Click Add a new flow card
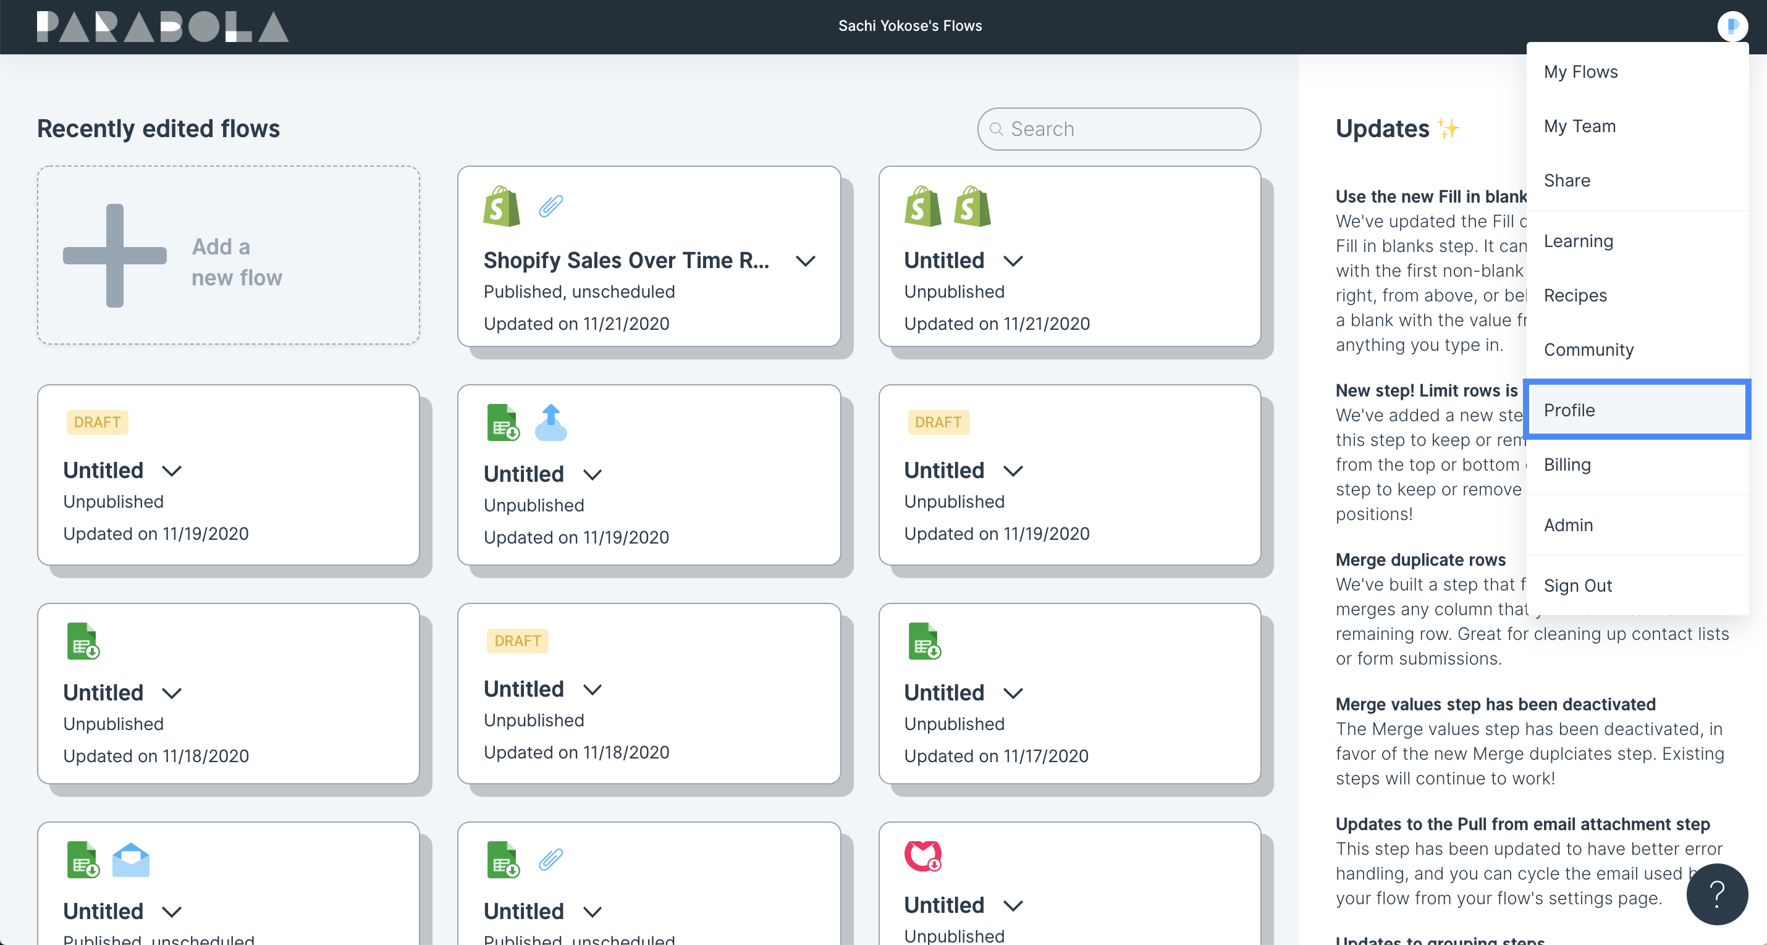The image size is (1767, 945). point(229,255)
